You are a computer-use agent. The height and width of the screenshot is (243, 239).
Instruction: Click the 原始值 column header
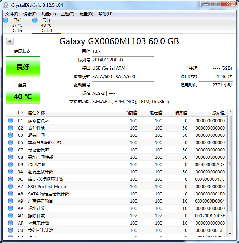point(208,113)
